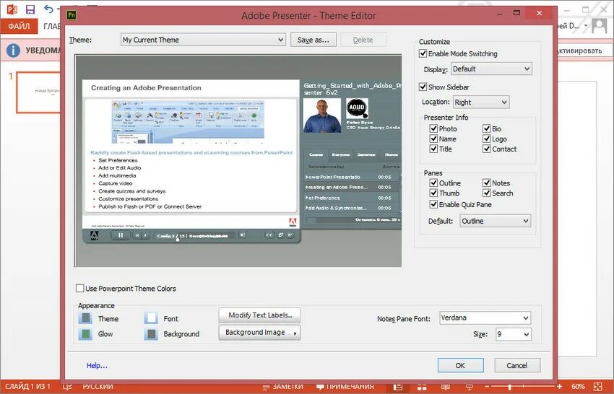Click the CC closed captions icon in preview

coord(269,235)
